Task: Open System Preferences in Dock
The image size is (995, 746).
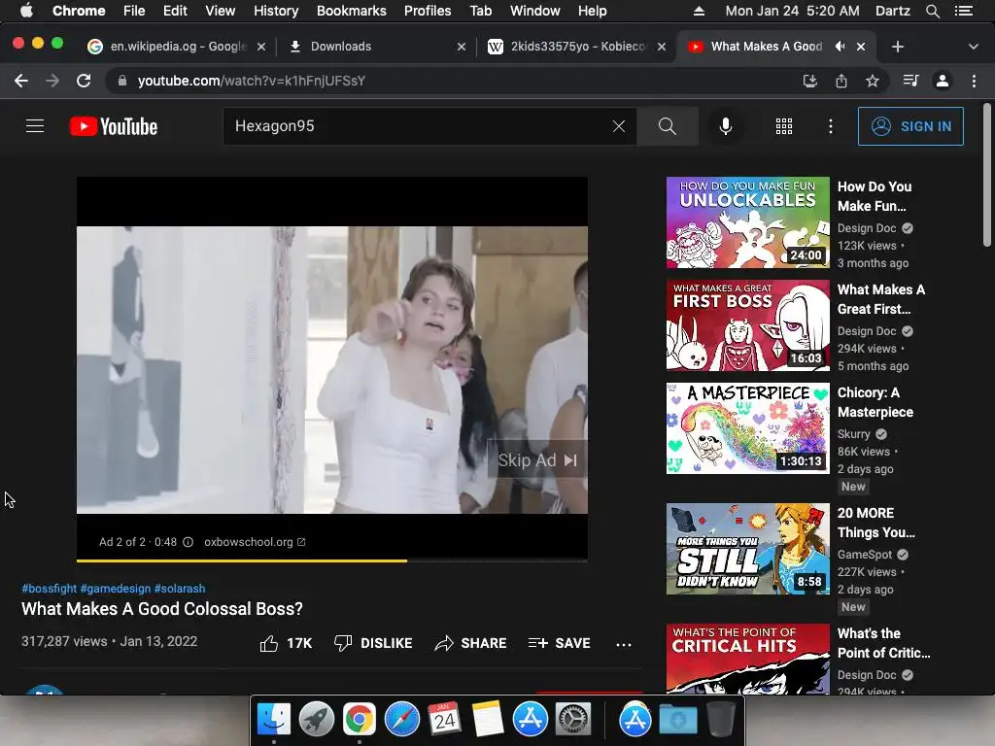Action: tap(573, 720)
